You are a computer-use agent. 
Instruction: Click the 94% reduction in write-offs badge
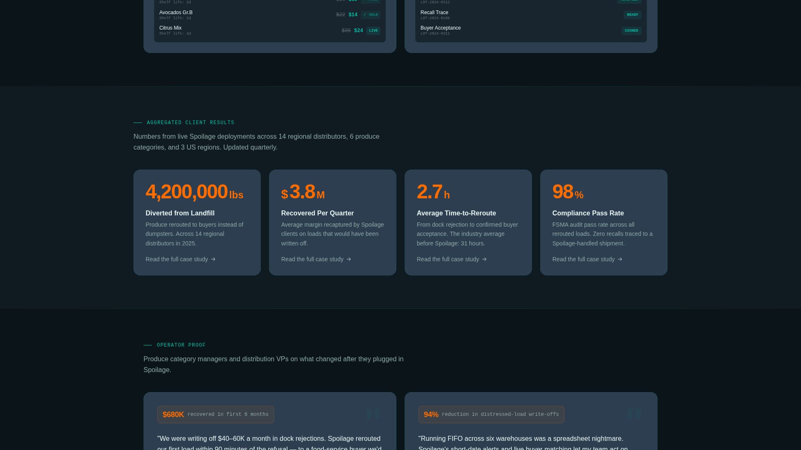pyautogui.click(x=491, y=415)
